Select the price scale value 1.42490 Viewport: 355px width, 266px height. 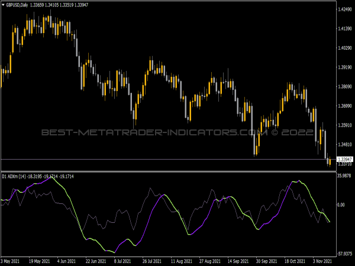[344, 9]
